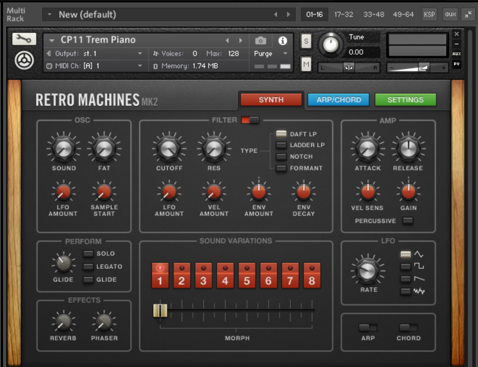Switch to the ARP/CHORD tab
The image size is (478, 367).
(338, 100)
